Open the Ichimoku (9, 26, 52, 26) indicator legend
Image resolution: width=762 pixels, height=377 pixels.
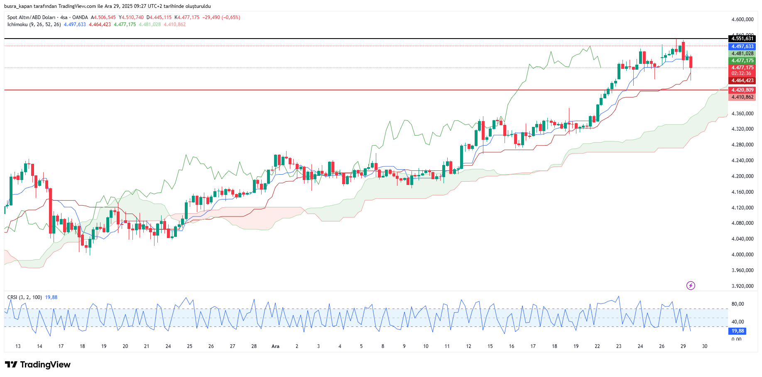34,24
